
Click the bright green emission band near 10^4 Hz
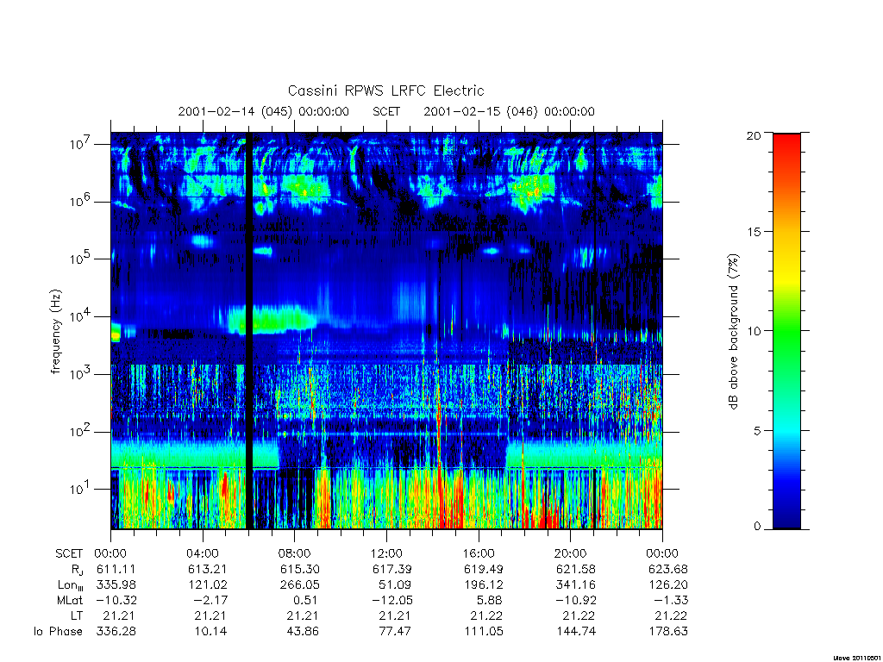click(274, 321)
